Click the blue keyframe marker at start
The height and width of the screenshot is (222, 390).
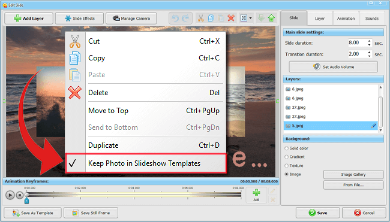tap(26, 201)
